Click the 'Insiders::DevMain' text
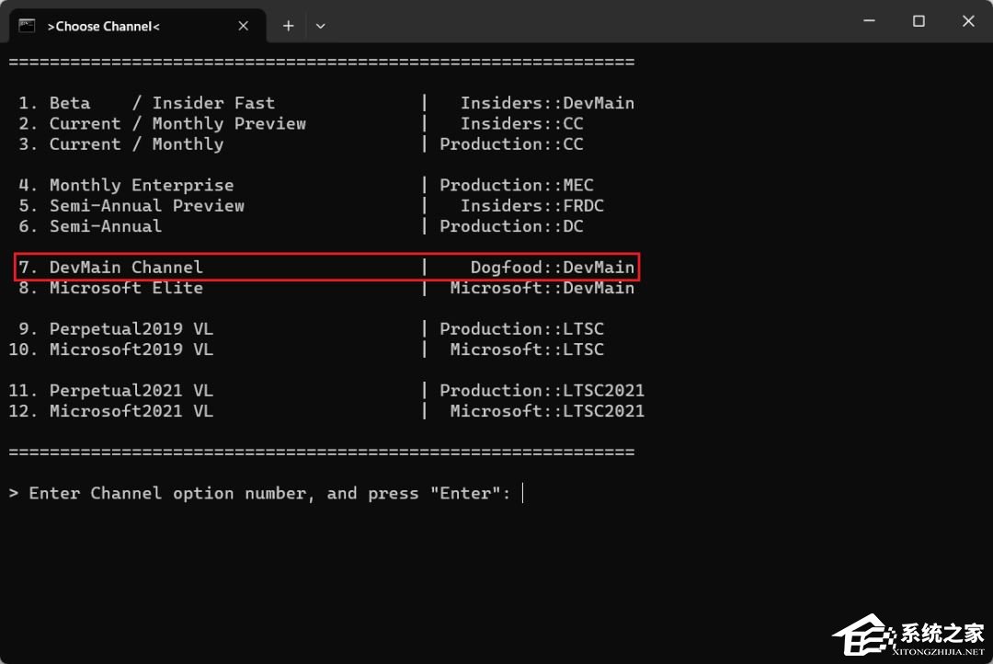 (x=547, y=103)
